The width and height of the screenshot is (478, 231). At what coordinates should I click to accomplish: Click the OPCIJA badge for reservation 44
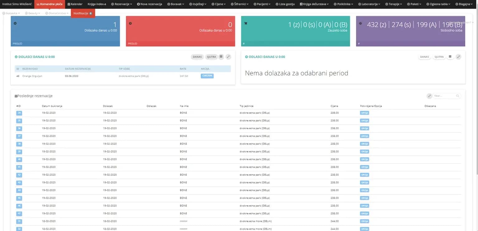pyautogui.click(x=364, y=190)
